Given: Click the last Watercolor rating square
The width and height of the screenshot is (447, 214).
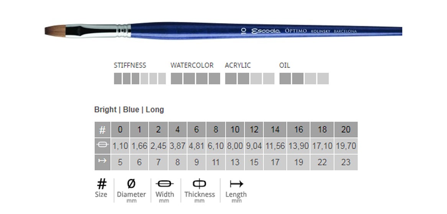Looking at the screenshot, I should pos(214,79).
